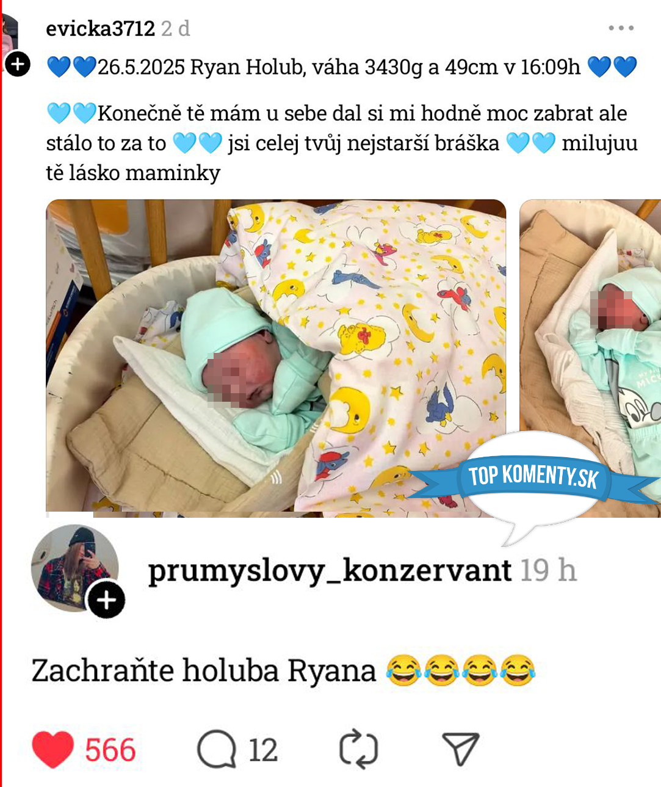Open the first baby photo with moon blanket
661x787 pixels.
276,358
